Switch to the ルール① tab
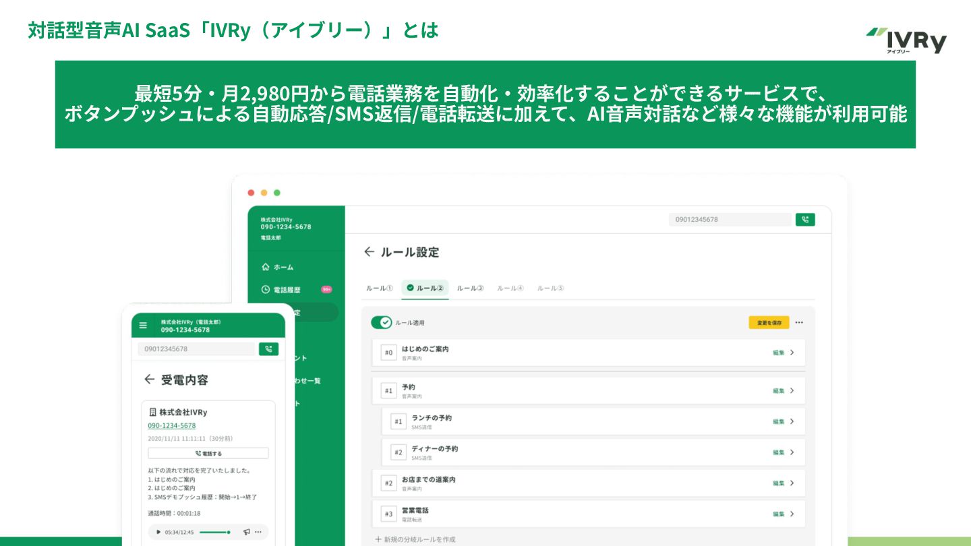 point(380,289)
